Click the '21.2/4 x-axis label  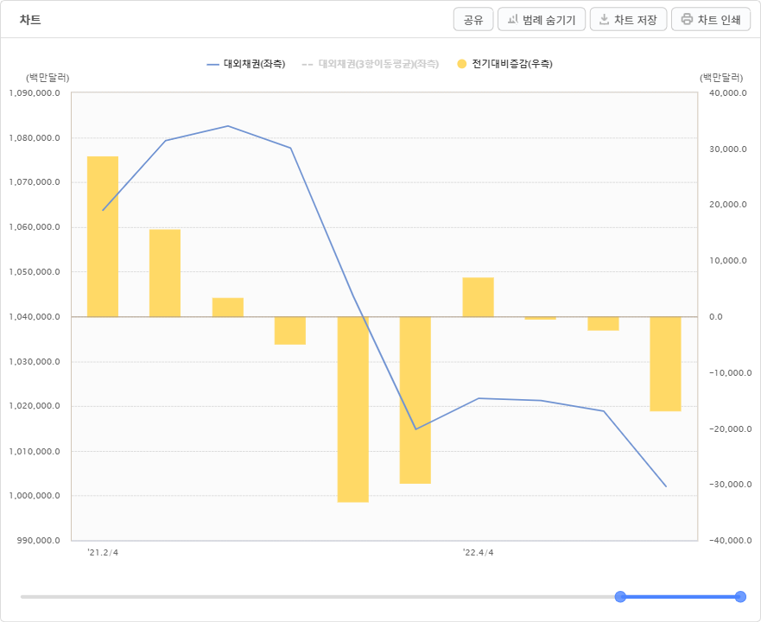[103, 553]
